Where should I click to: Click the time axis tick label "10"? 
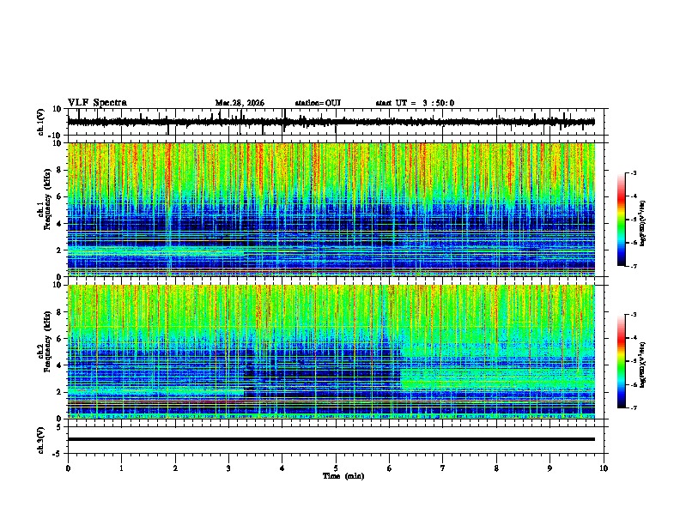[x=604, y=468]
